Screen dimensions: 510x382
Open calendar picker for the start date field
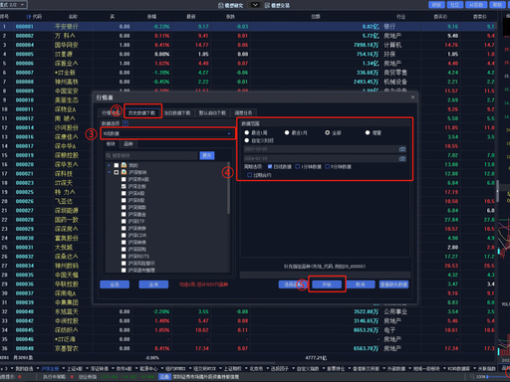point(402,149)
